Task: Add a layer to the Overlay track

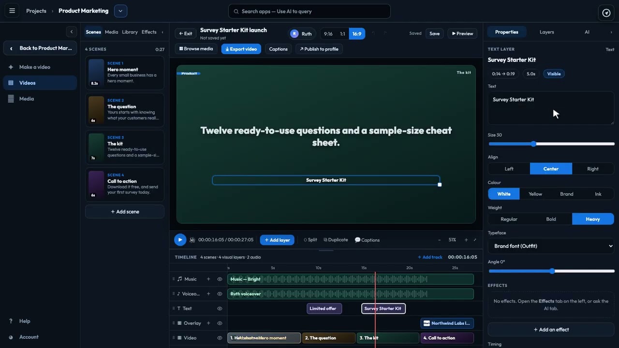Action: click(x=208, y=323)
